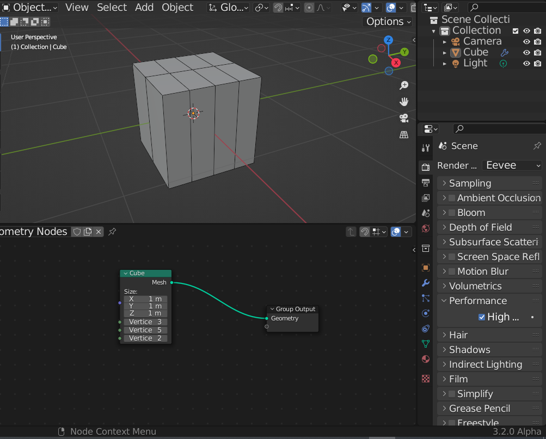Viewport: 546px width, 439px height.
Task: Collapse the Cube node using its header arrow
Action: (125, 274)
